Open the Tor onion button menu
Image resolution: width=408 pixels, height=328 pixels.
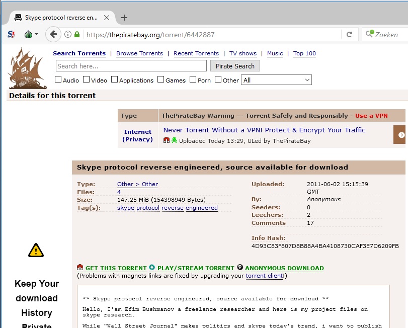[31, 34]
